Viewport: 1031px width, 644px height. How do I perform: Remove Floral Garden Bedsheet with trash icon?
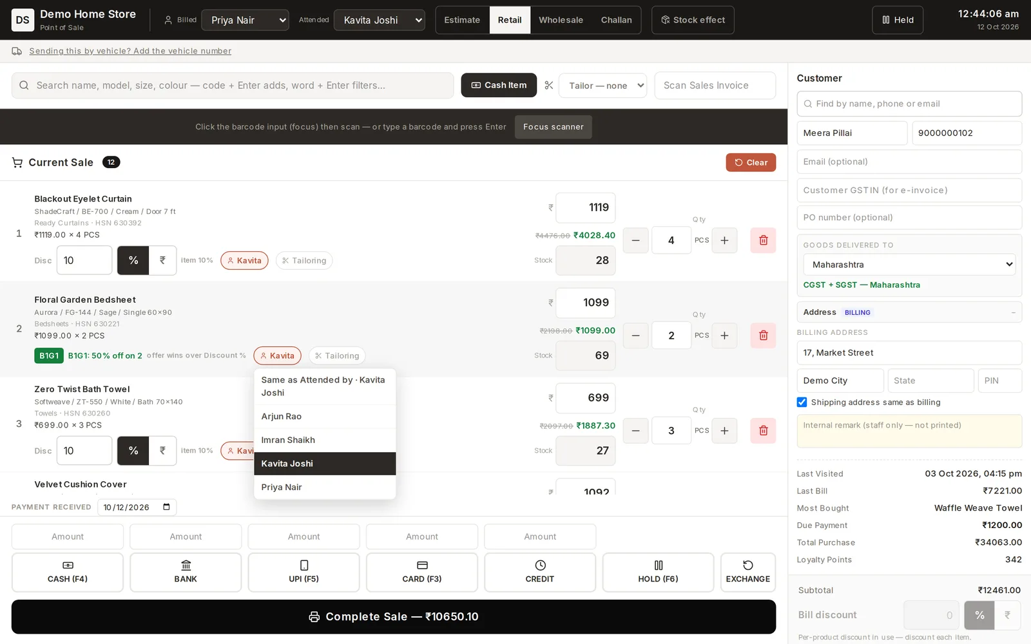tap(763, 336)
